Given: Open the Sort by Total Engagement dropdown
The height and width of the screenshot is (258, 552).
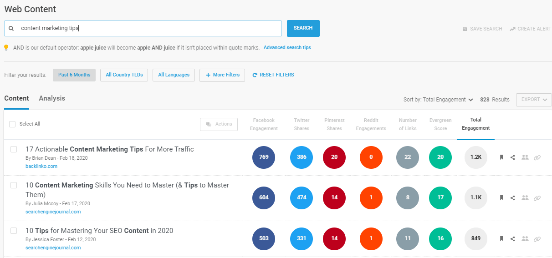Looking at the screenshot, I should coord(438,100).
